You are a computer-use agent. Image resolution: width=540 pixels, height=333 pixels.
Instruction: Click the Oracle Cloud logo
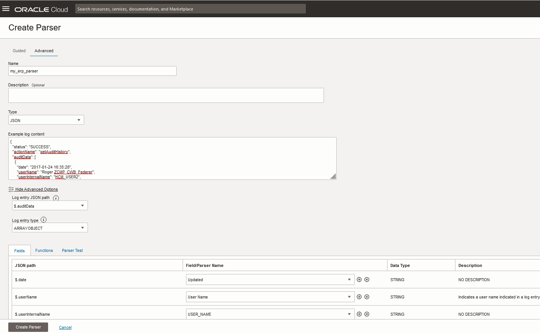41,9
